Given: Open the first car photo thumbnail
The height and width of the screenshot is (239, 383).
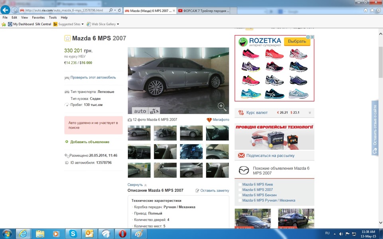Looking at the screenshot, I should click(139, 133).
